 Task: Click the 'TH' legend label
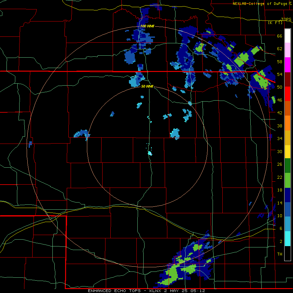click(280, 254)
